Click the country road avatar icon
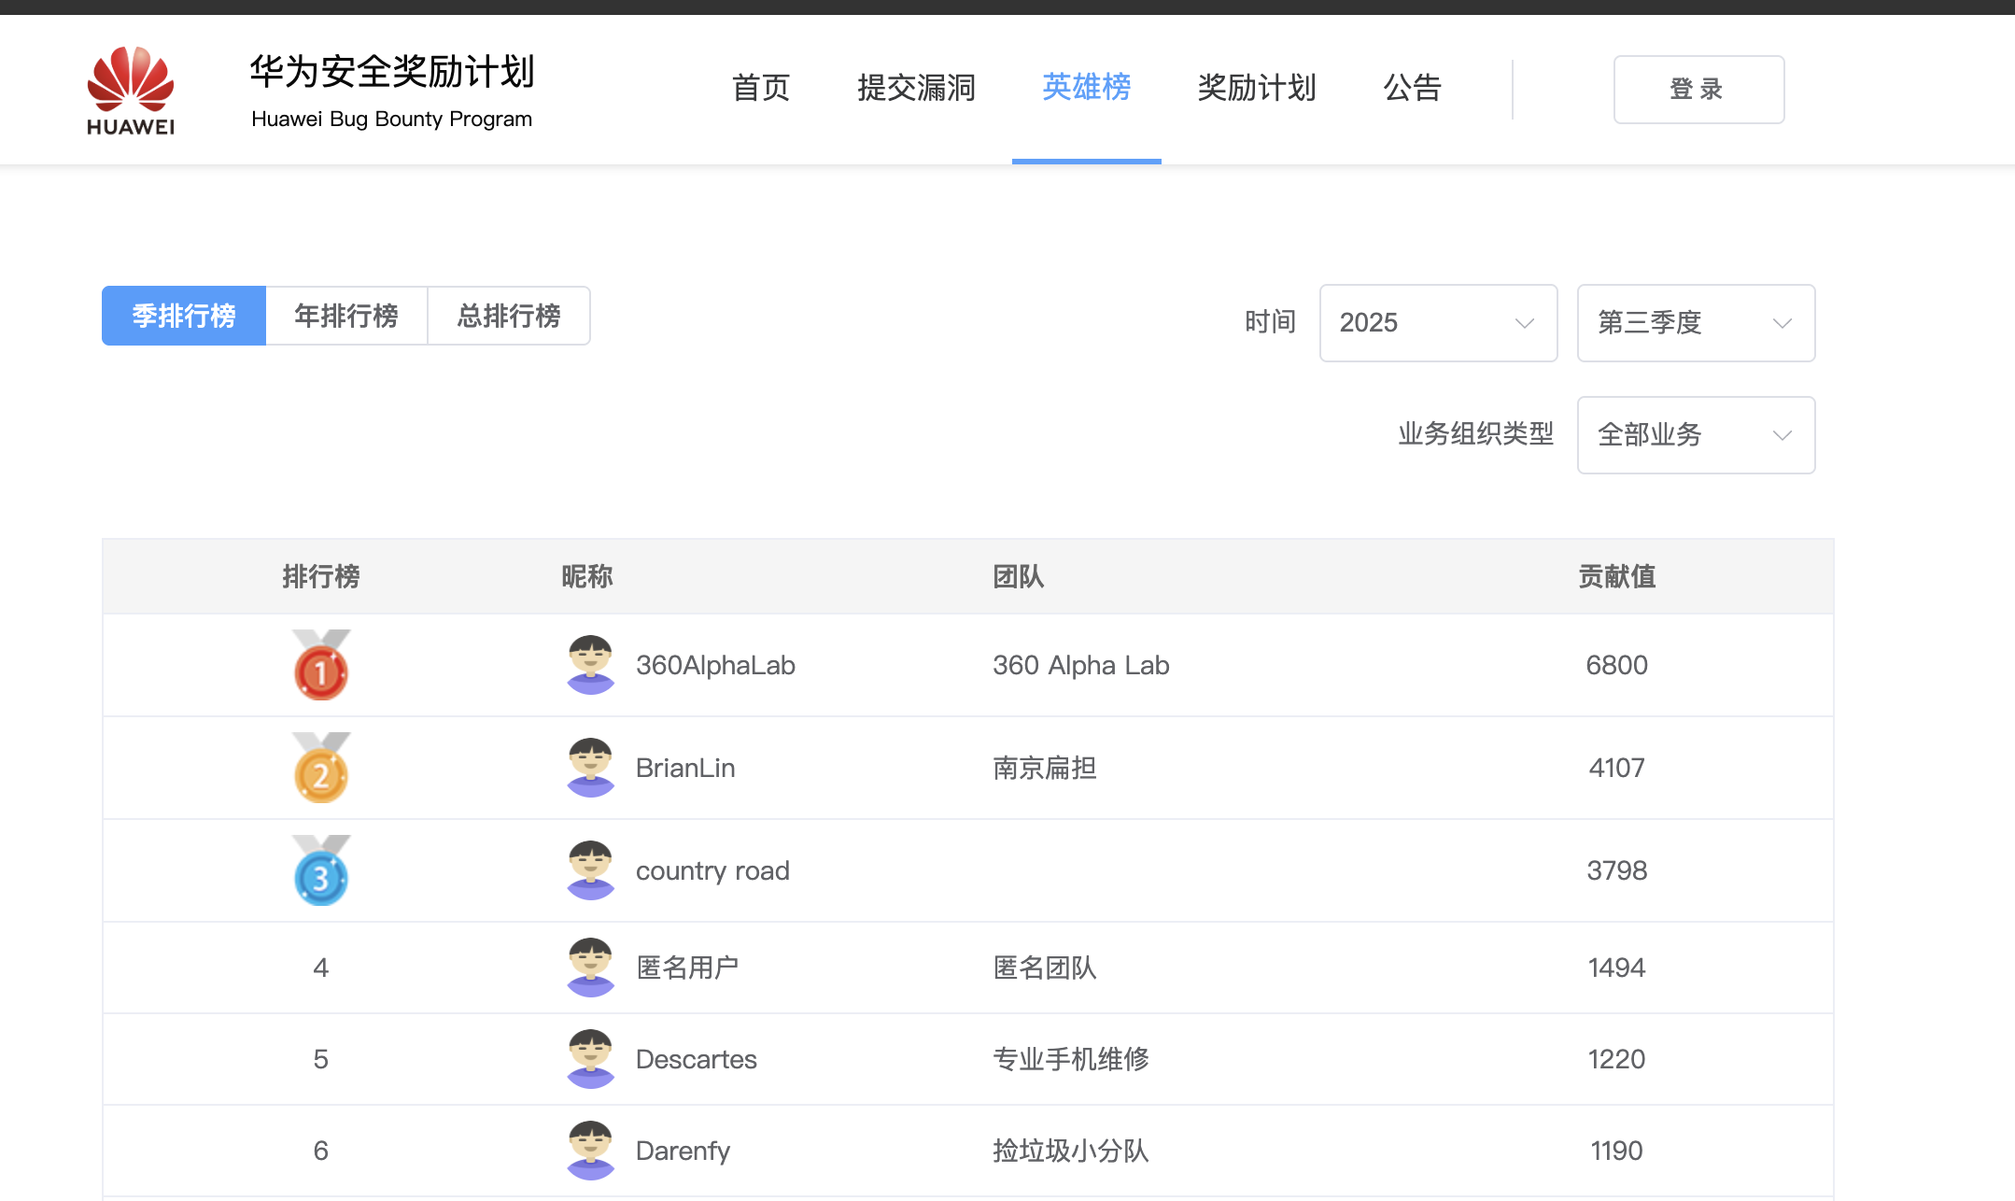Screen dimensions: 2015x1201 pyautogui.click(x=590, y=870)
